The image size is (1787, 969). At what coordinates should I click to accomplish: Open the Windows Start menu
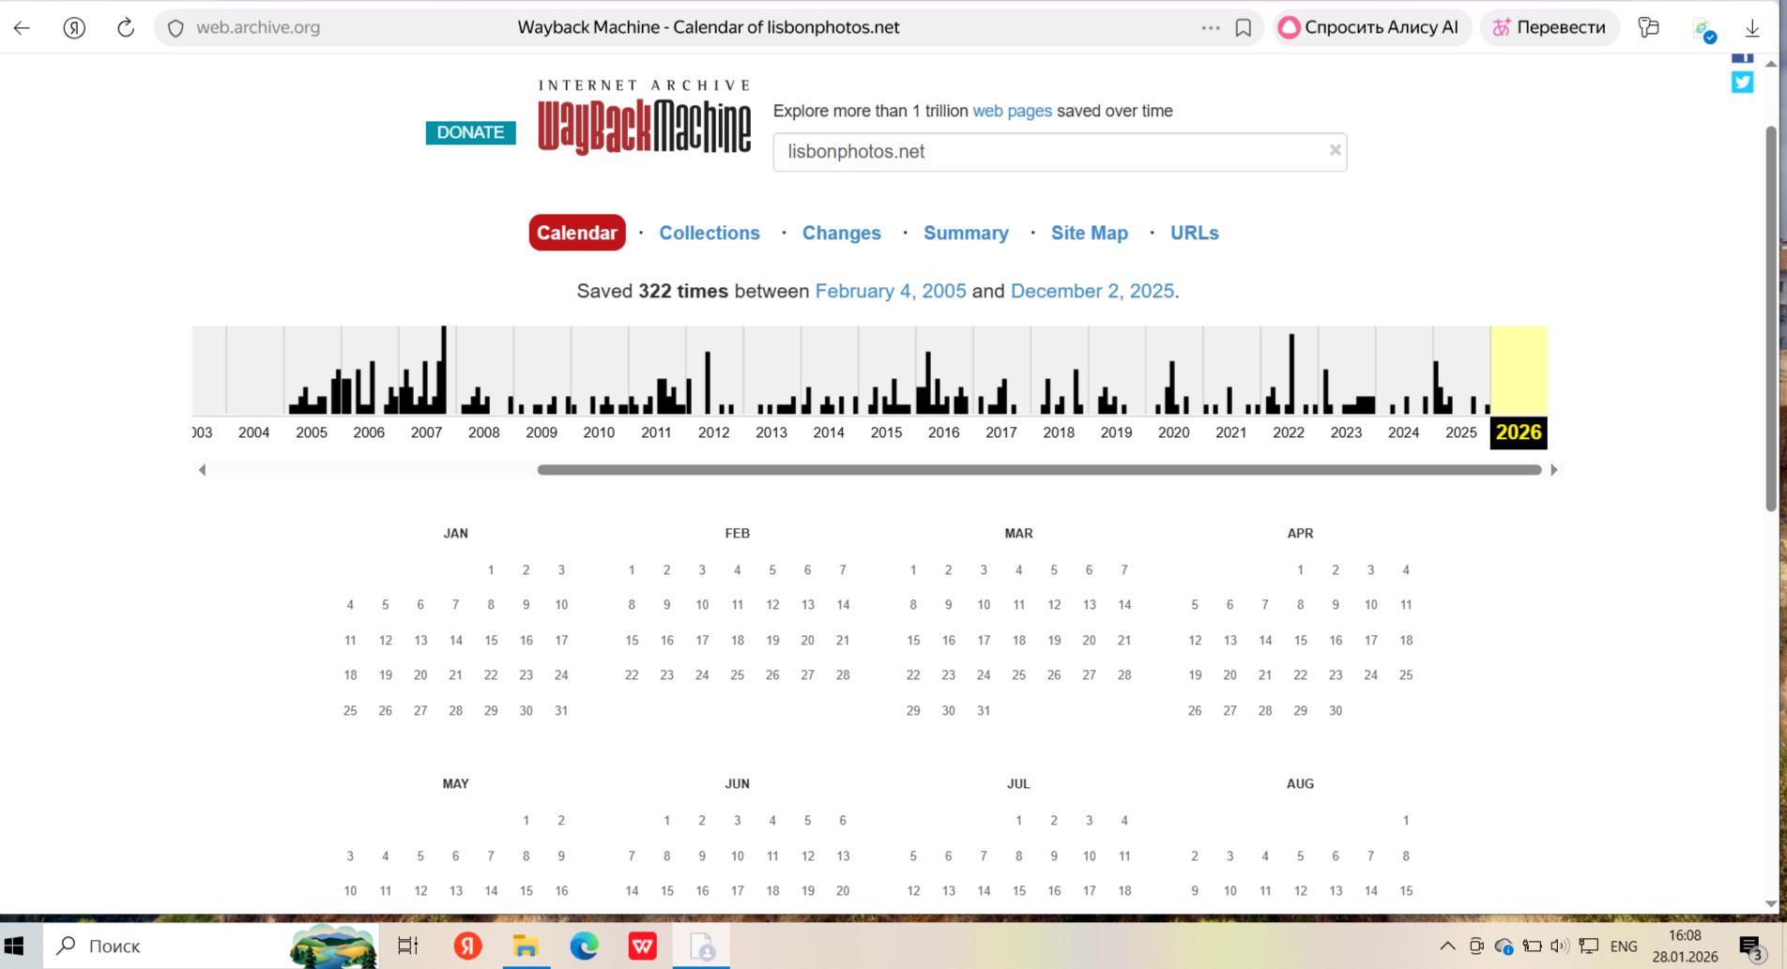(x=14, y=946)
